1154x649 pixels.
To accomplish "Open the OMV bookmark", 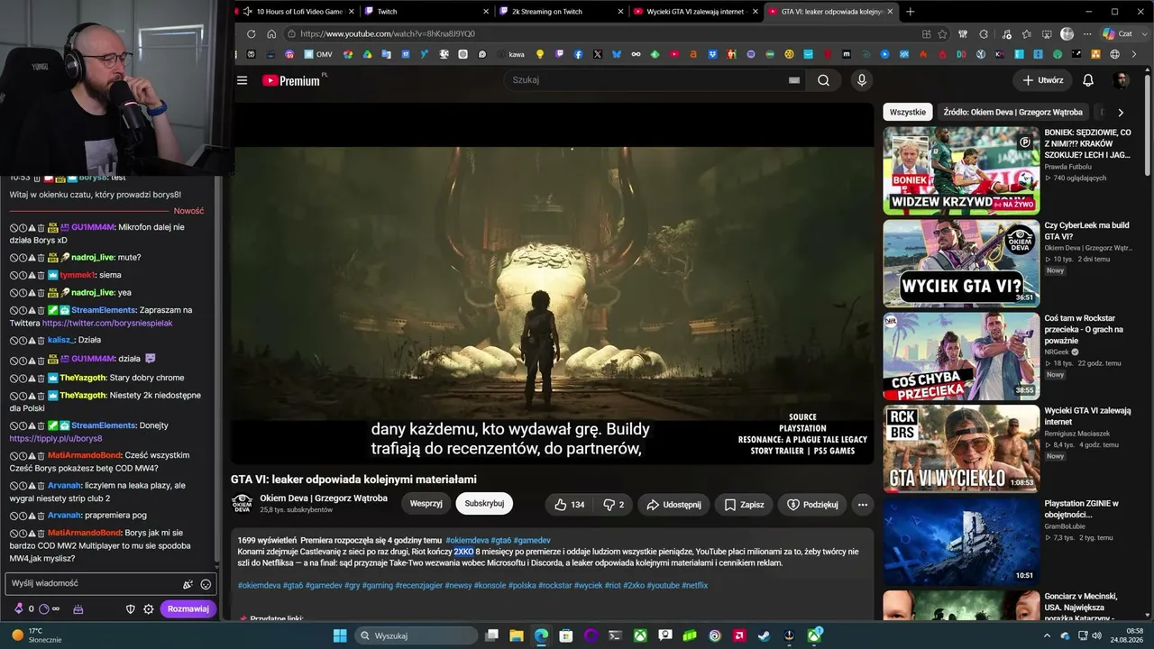I will [x=319, y=55].
